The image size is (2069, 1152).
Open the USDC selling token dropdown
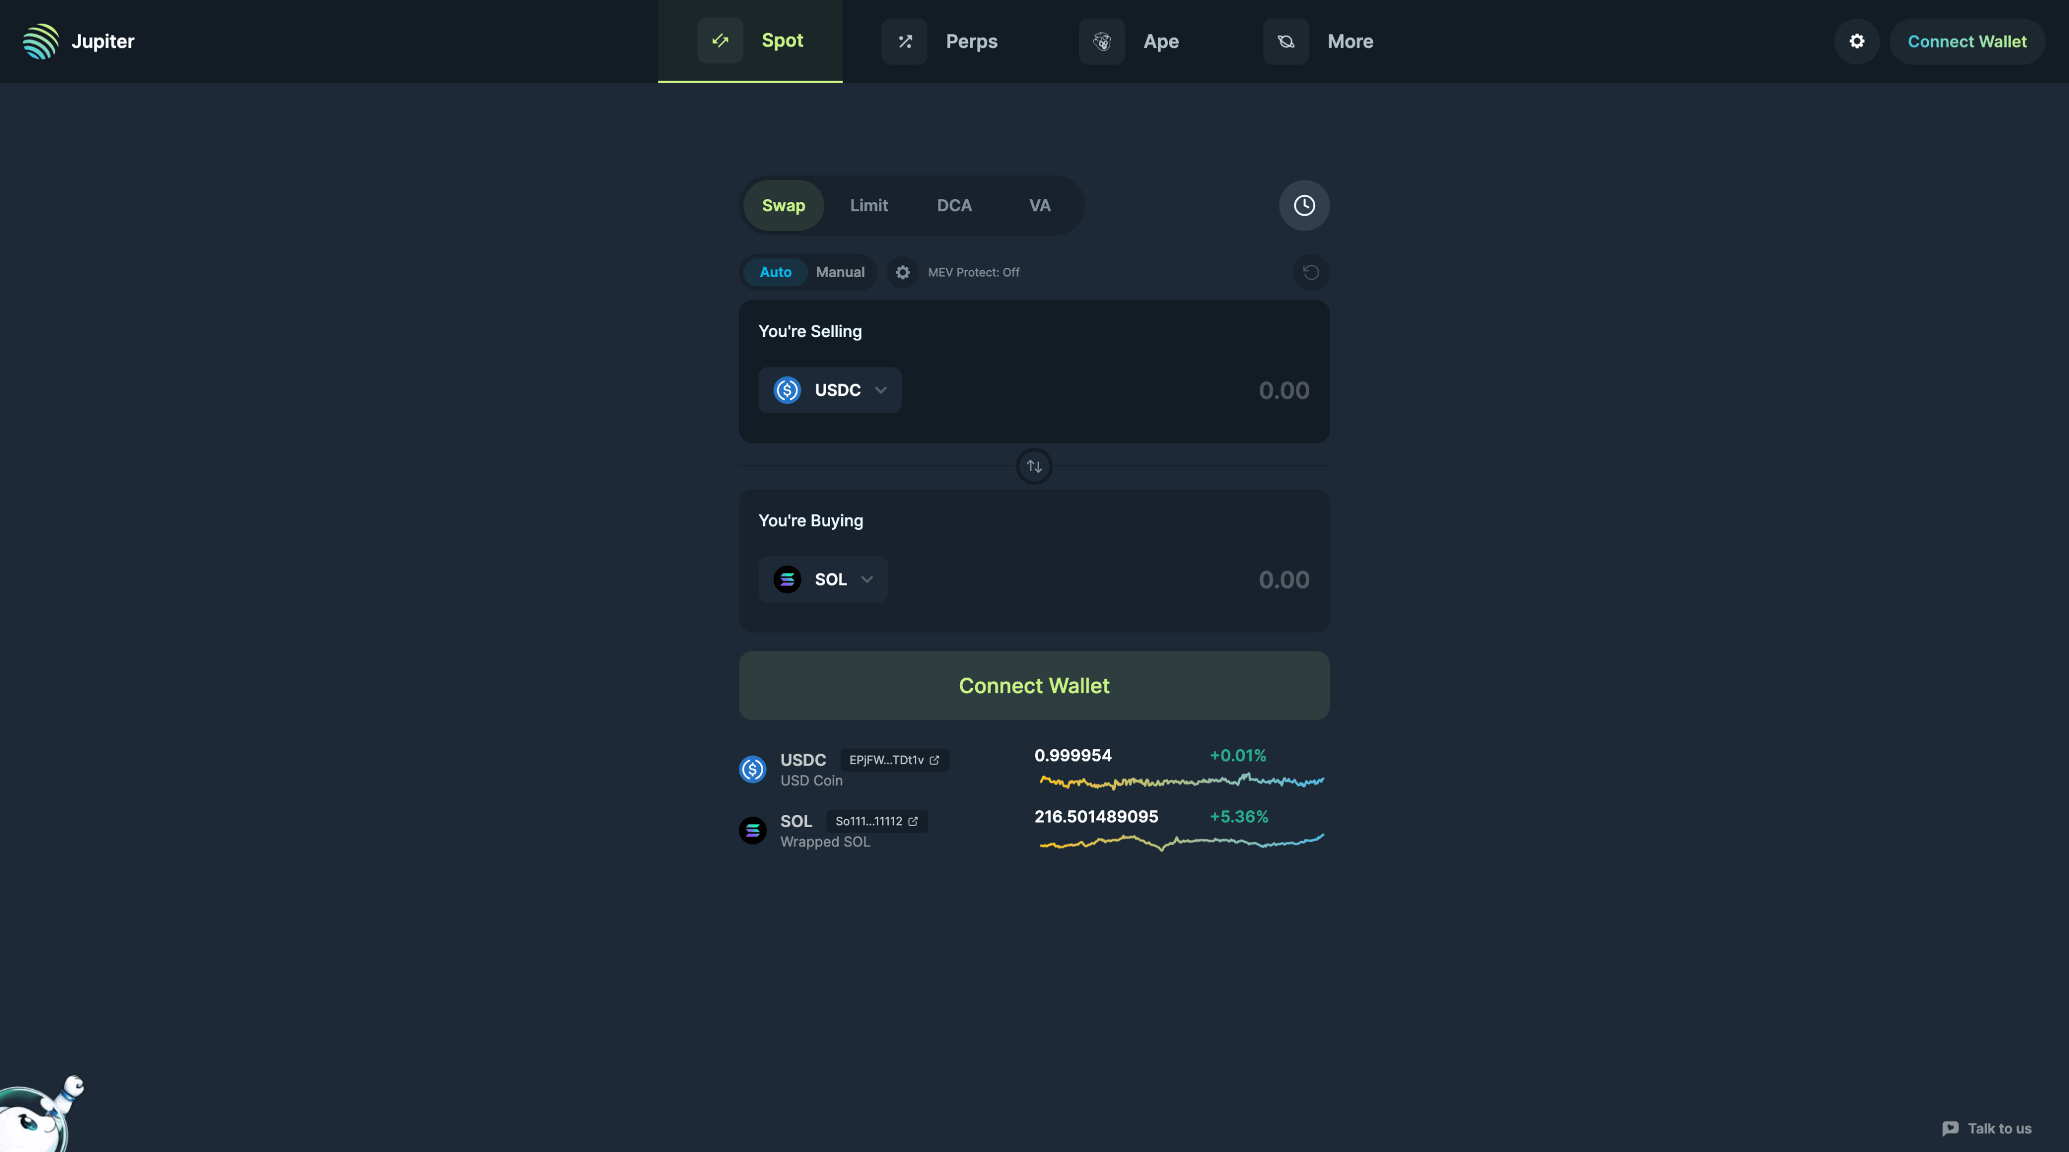(830, 389)
